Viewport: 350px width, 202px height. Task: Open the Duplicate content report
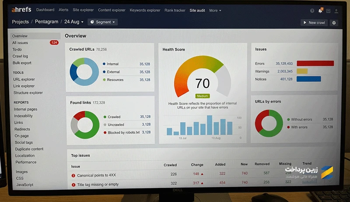[x=28, y=149]
